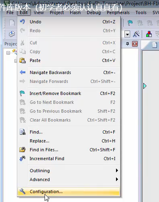Click the New file toolbar icon

[x=12, y=23]
